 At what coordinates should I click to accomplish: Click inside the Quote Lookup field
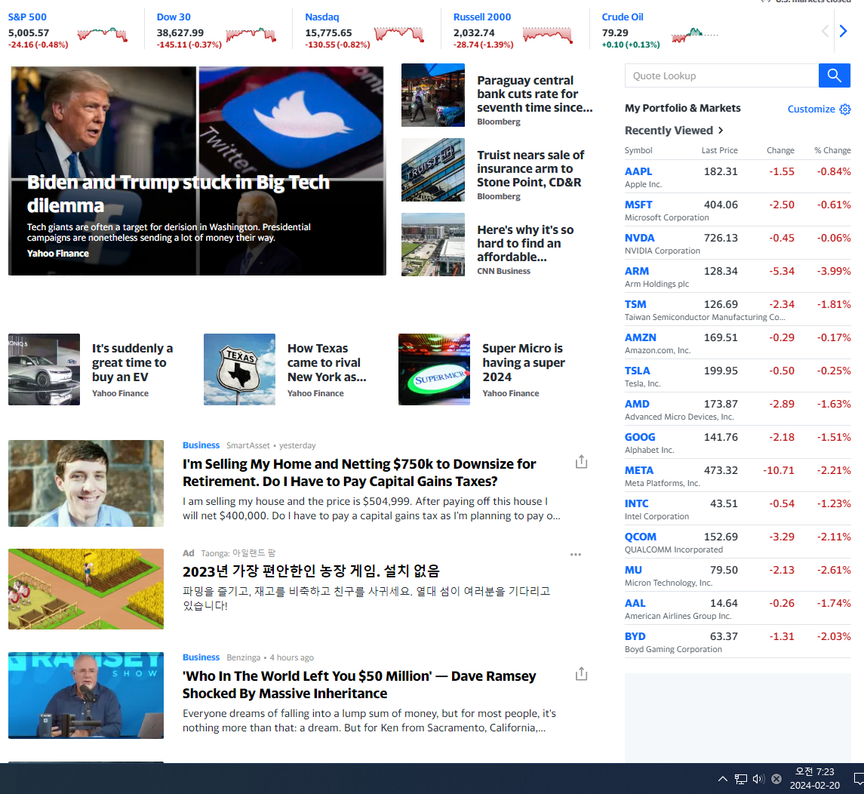722,75
